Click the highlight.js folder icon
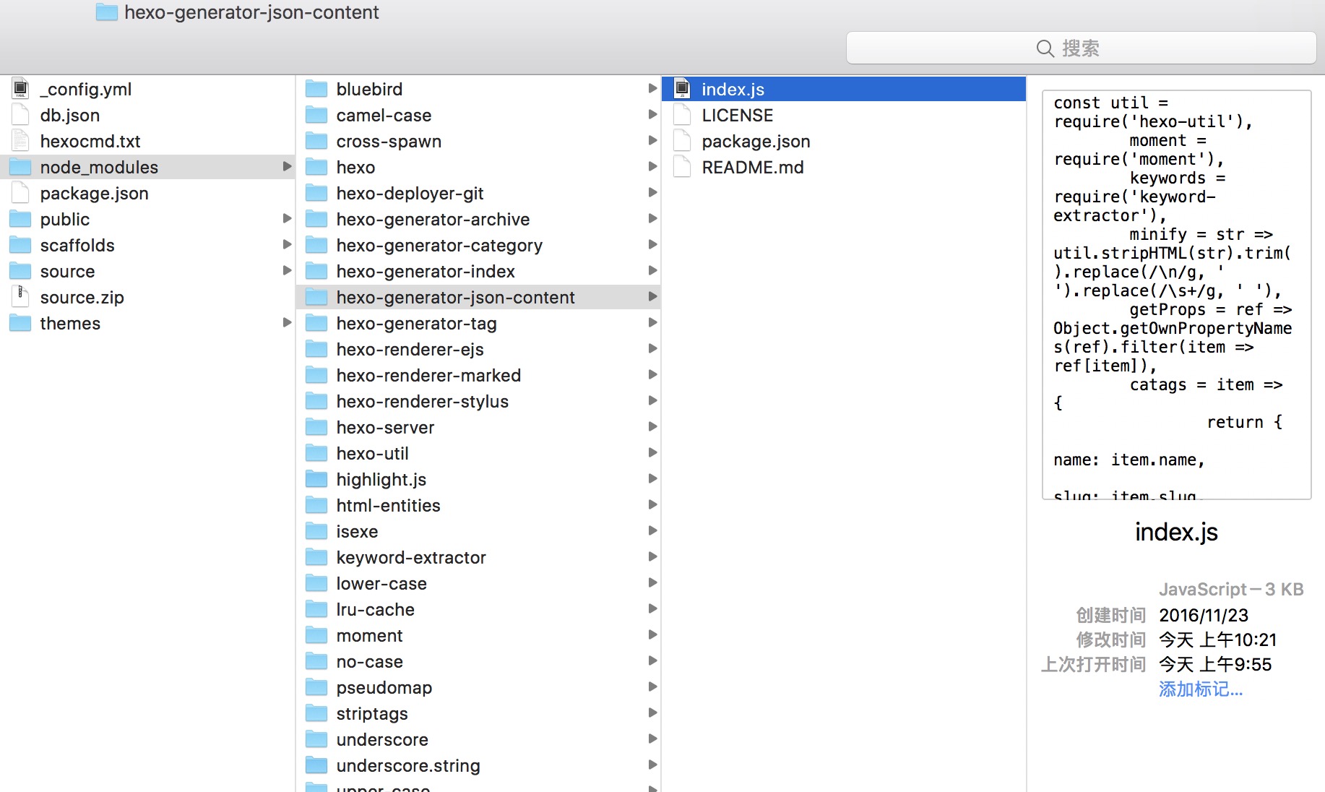The width and height of the screenshot is (1325, 792). (316, 479)
